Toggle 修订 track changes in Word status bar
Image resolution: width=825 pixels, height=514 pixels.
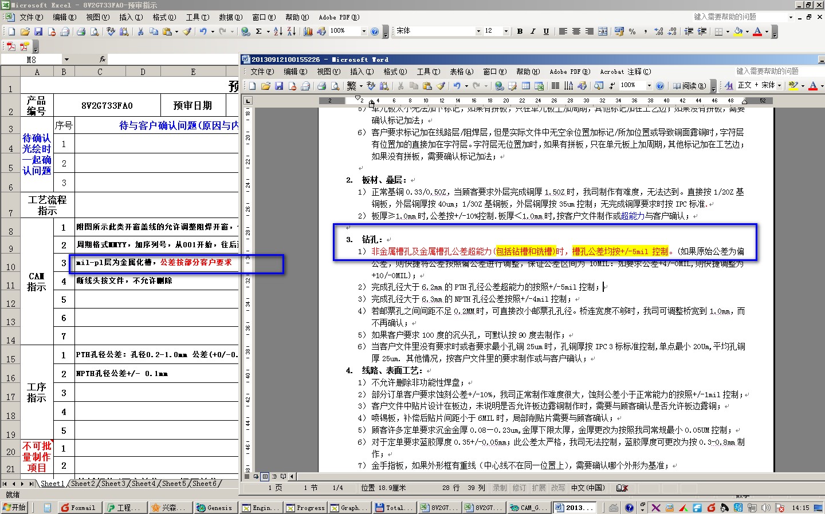519,488
